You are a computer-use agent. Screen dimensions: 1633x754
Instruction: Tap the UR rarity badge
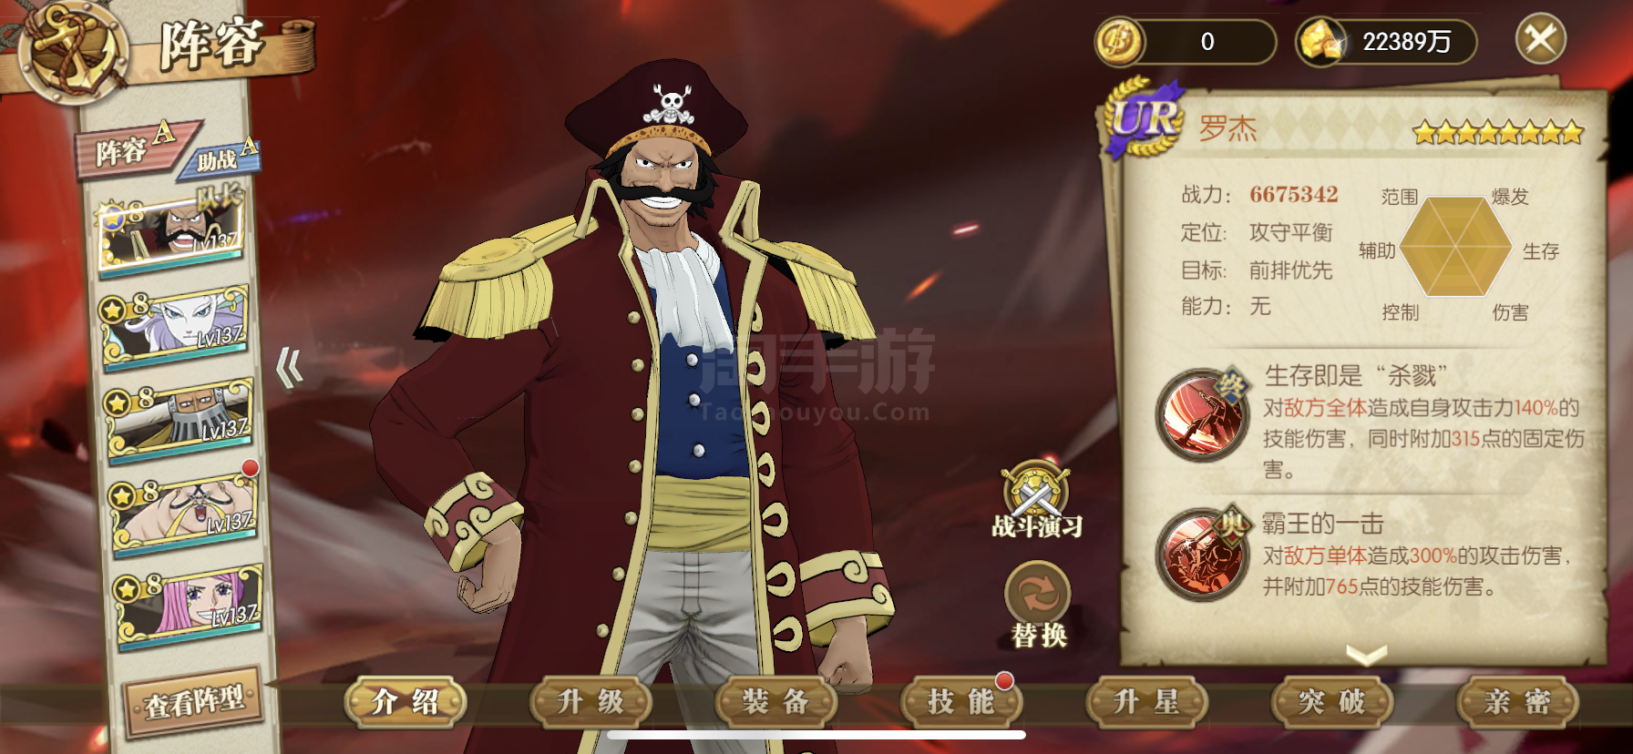[x=1145, y=118]
